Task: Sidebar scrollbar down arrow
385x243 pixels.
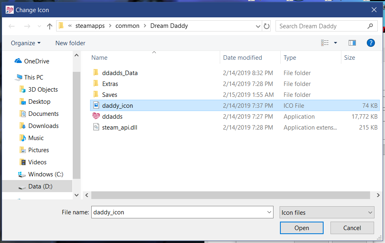Action: (77, 195)
